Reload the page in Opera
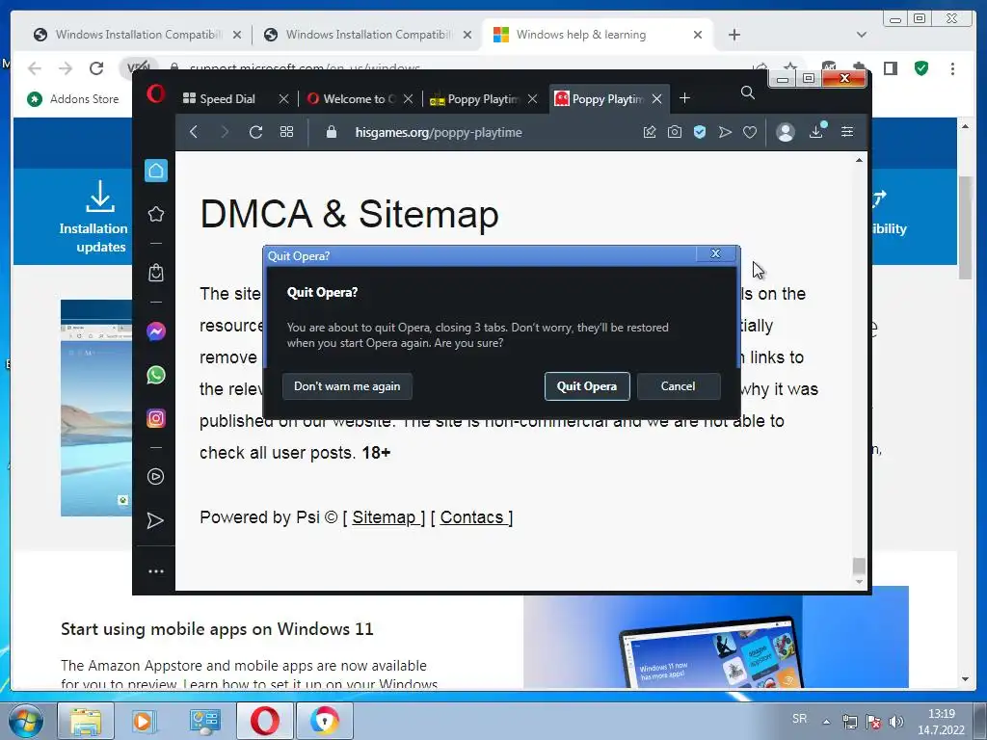The width and height of the screenshot is (987, 740). [x=255, y=132]
